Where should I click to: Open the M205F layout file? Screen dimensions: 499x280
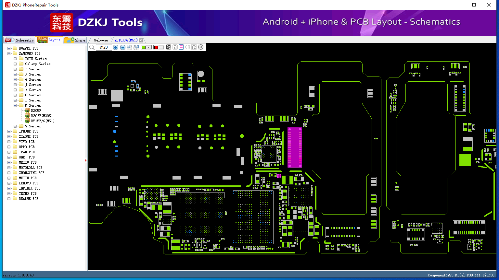pos(36,111)
